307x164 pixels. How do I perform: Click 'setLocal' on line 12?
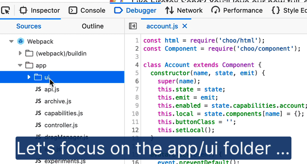tap(190, 130)
